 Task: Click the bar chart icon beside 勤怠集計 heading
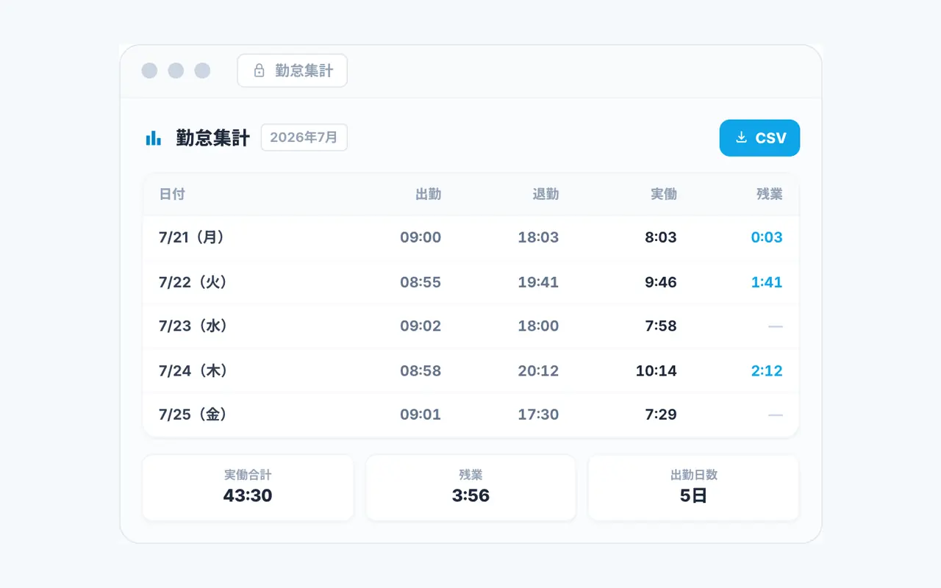pyautogui.click(x=153, y=138)
